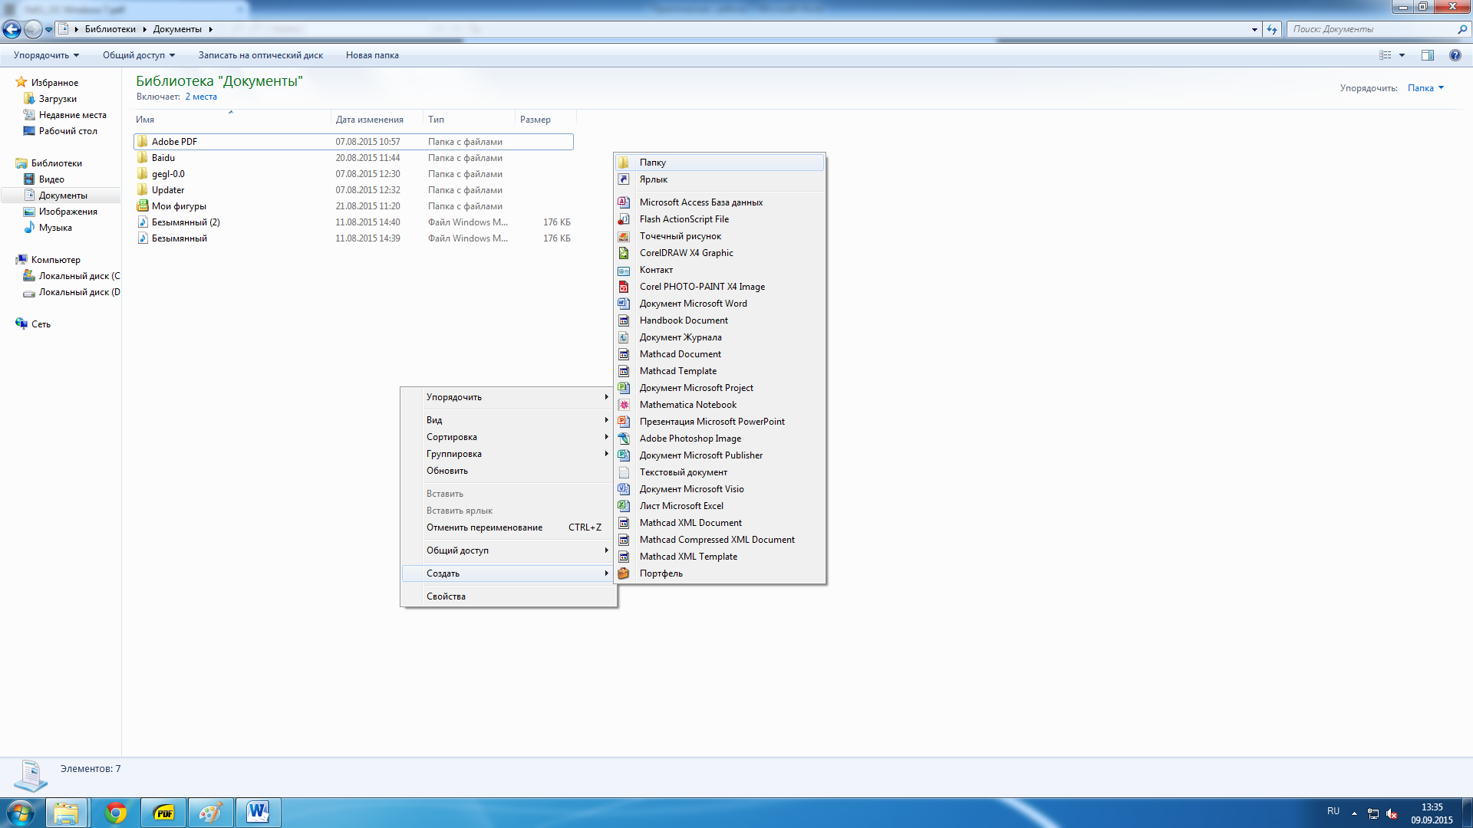Click the Презентация Microsoft PowerPoint icon
The width and height of the screenshot is (1473, 828).
click(x=624, y=422)
